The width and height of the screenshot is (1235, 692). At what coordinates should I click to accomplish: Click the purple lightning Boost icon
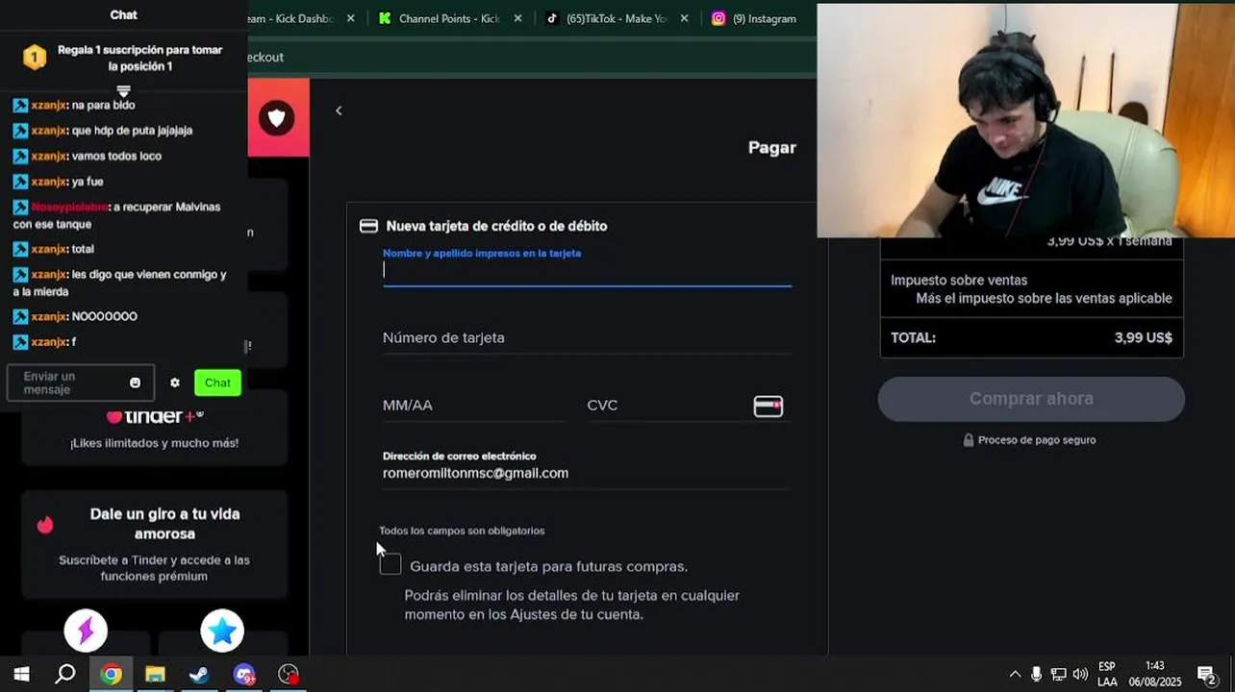pyautogui.click(x=86, y=630)
